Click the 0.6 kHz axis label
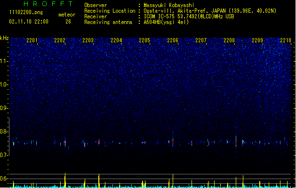The image size is (296, 188). pos(4,179)
